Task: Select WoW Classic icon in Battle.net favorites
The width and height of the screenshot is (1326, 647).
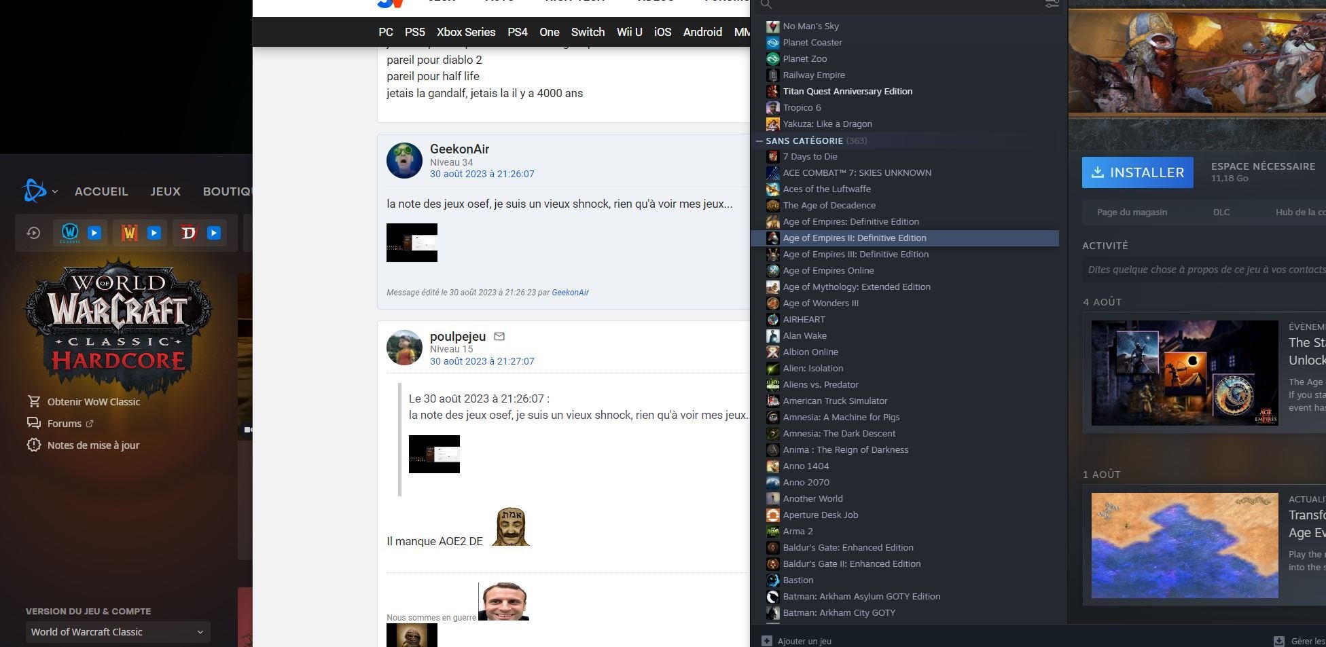Action: click(70, 233)
